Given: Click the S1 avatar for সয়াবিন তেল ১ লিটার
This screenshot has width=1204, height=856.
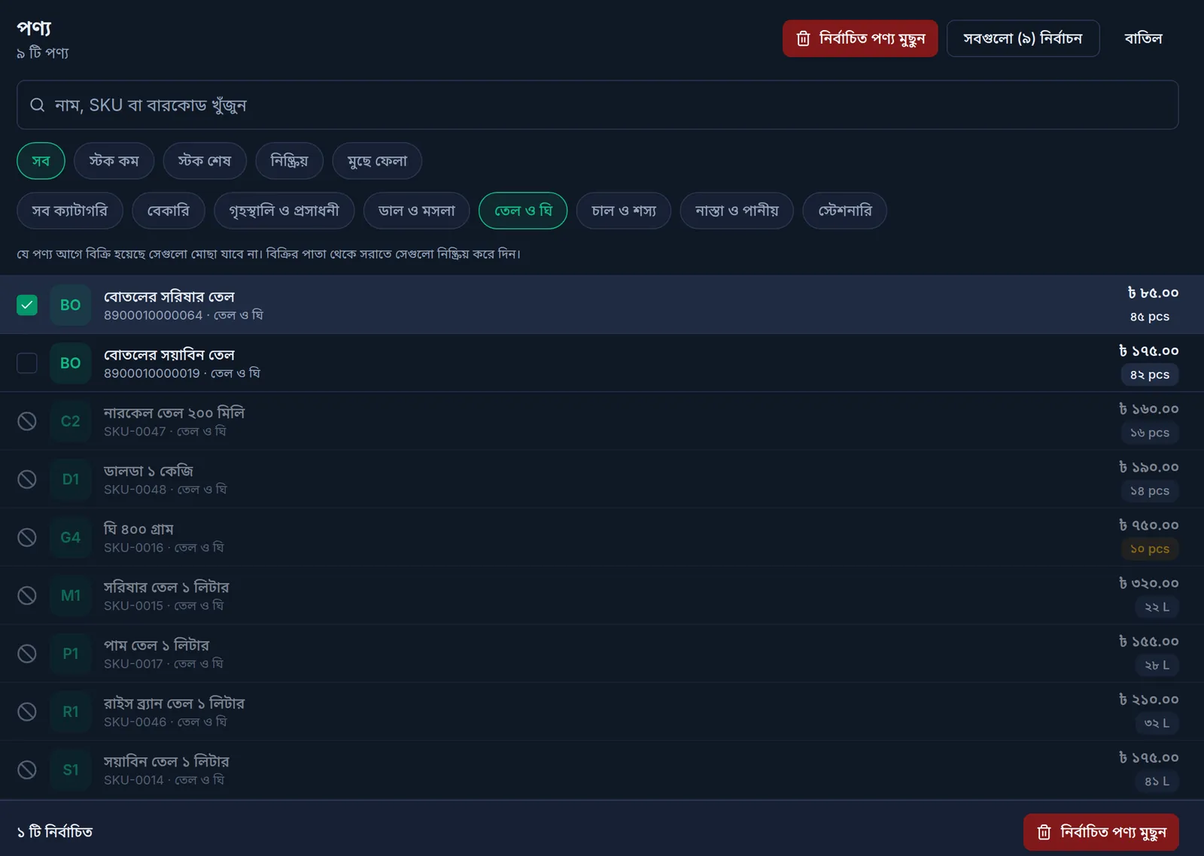Looking at the screenshot, I should [x=71, y=769].
